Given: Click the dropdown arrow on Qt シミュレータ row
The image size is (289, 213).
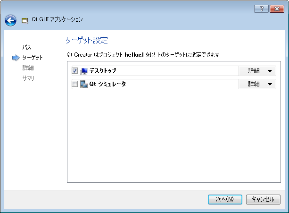Looking at the screenshot, I should pyautogui.click(x=270, y=85).
